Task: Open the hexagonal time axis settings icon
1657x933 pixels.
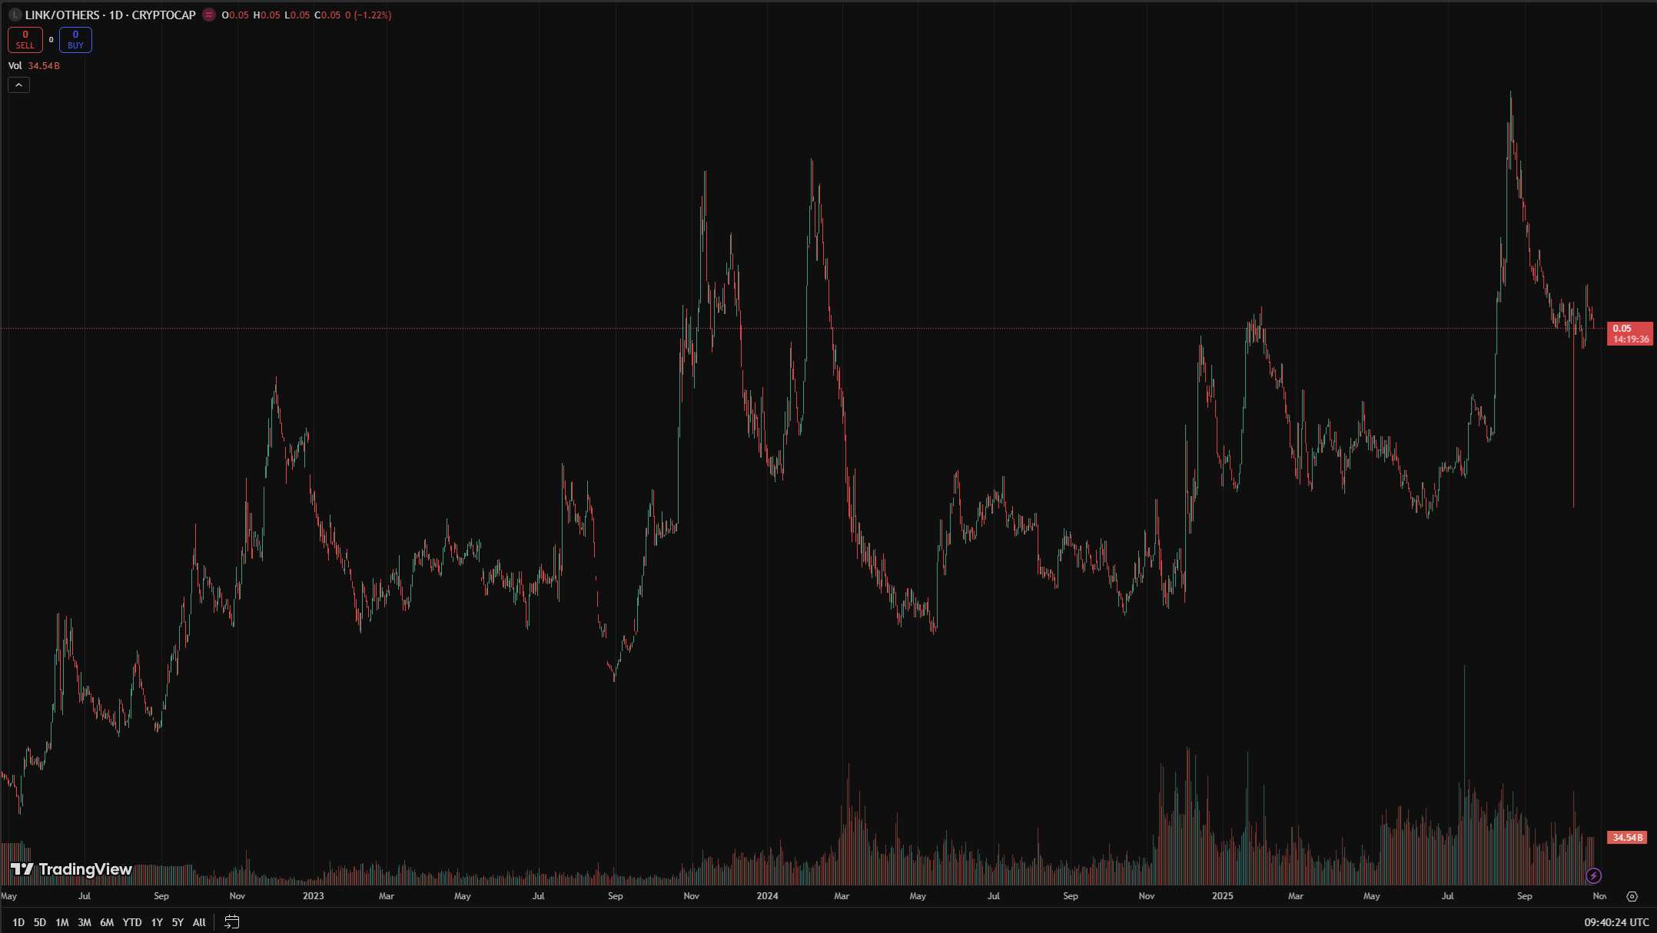Action: [x=1632, y=896]
